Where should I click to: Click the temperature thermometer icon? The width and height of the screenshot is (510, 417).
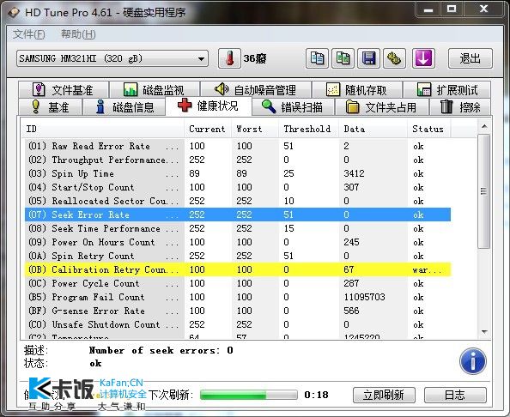pyautogui.click(x=229, y=58)
